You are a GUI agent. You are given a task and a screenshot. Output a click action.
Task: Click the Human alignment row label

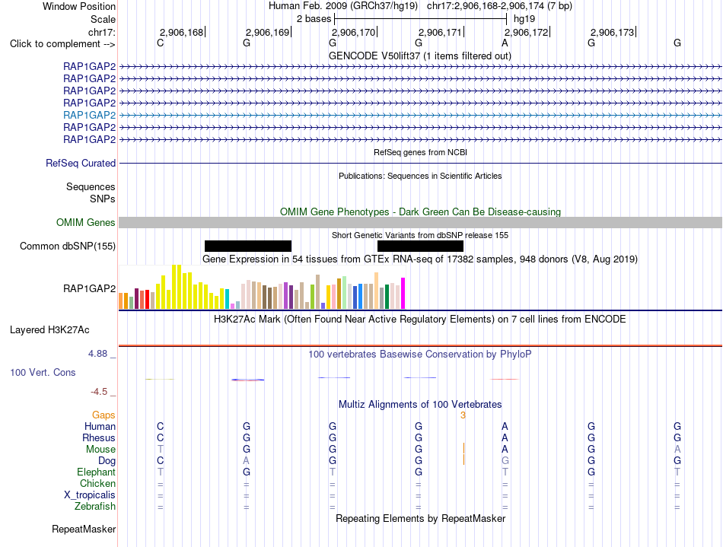(x=100, y=427)
